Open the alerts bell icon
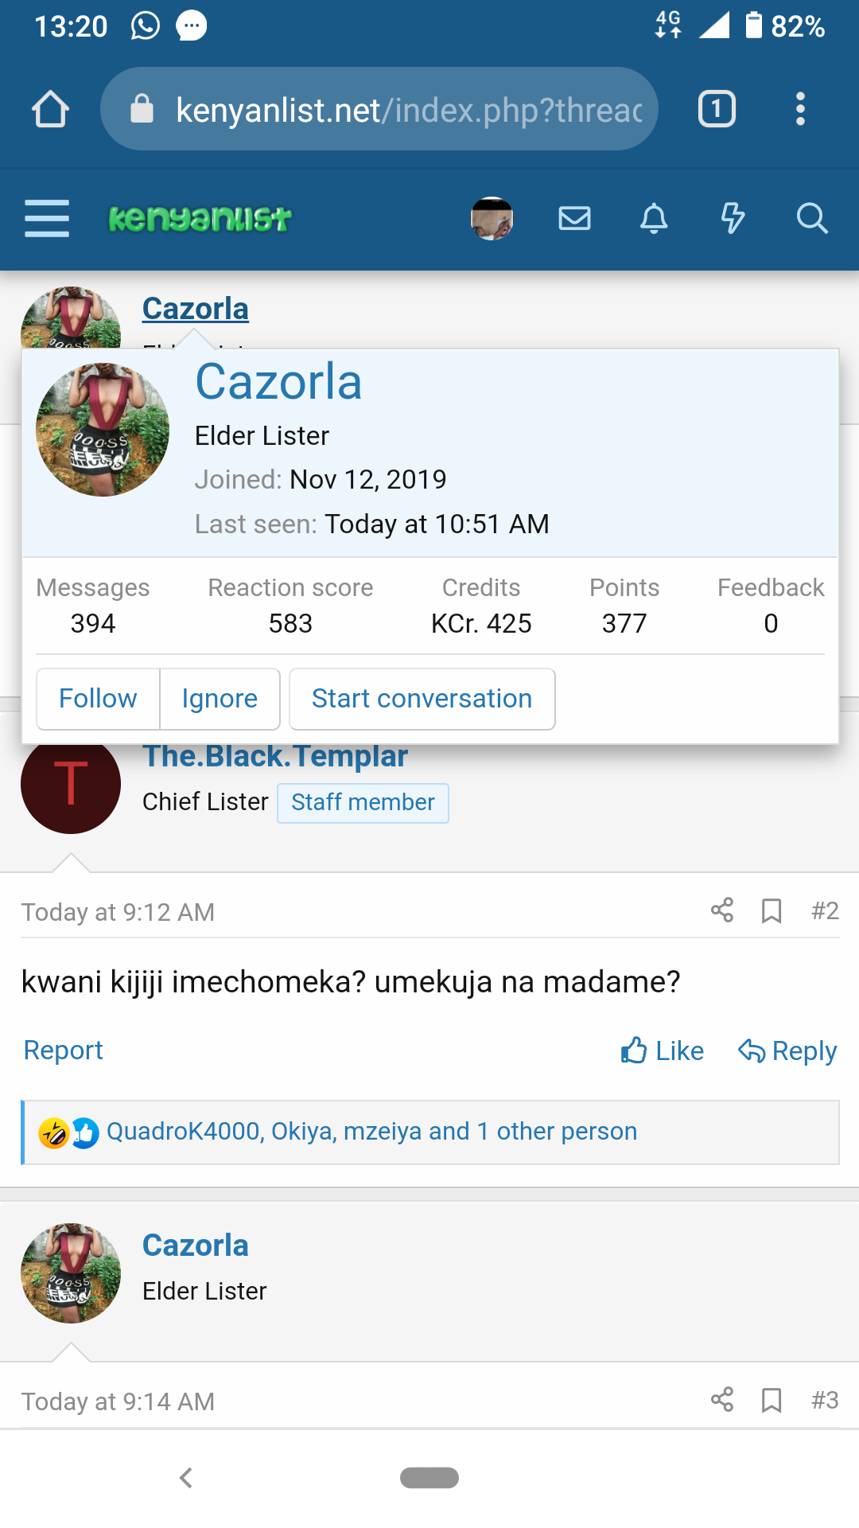 [x=654, y=218]
